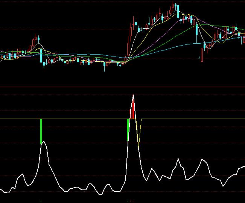
Task: Click the left green signal bar in indicator panel
Action: (x=41, y=131)
